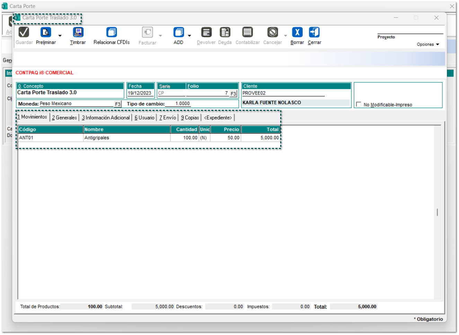The image size is (459, 335).
Task: Click the F3 button beside Folio
Action: point(233,94)
